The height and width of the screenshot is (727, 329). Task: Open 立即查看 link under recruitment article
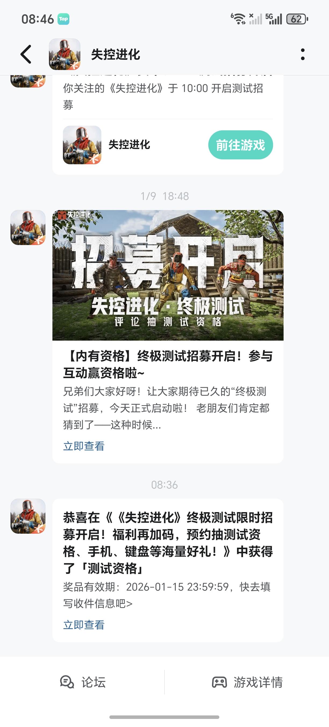pos(84,446)
